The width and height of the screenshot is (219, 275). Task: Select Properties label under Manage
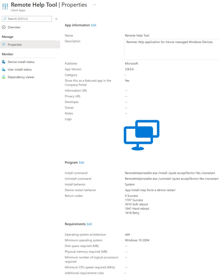[15, 45]
